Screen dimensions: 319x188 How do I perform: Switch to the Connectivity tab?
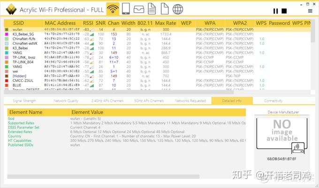(x=273, y=101)
